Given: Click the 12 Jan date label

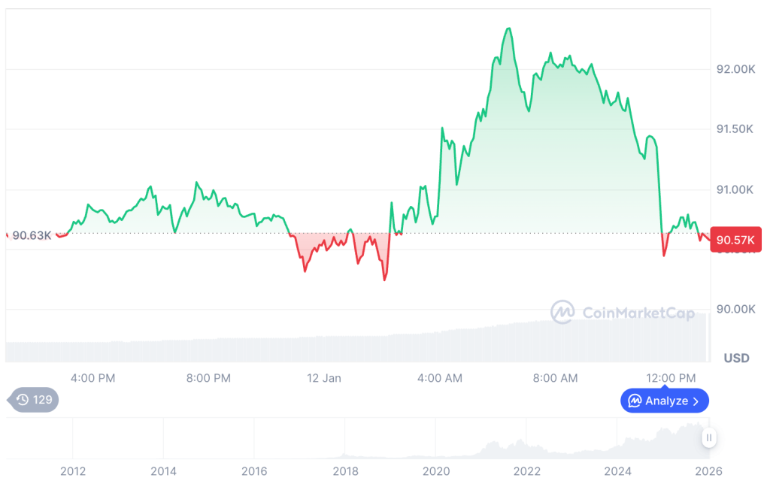Looking at the screenshot, I should tap(324, 378).
